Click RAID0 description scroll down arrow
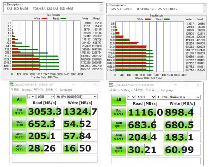This screenshot has width=208, height=167. tap(205, 11)
